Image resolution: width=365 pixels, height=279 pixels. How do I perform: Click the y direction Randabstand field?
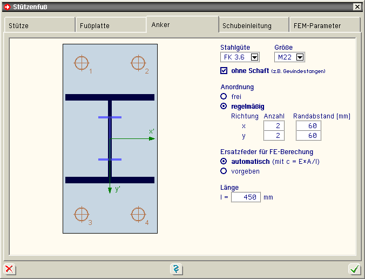[x=308, y=136]
